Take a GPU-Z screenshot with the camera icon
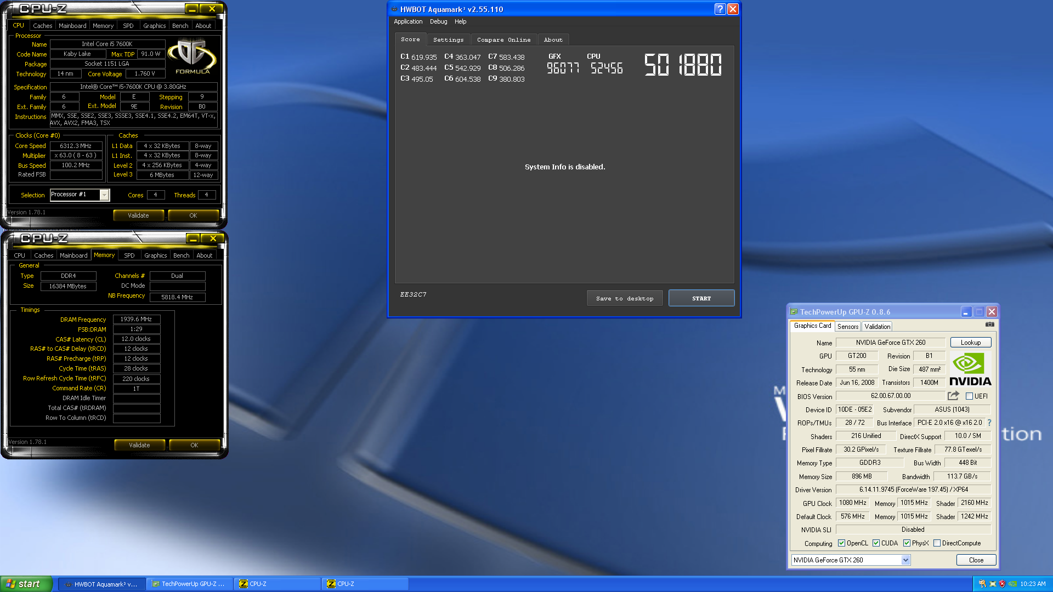 click(x=989, y=325)
